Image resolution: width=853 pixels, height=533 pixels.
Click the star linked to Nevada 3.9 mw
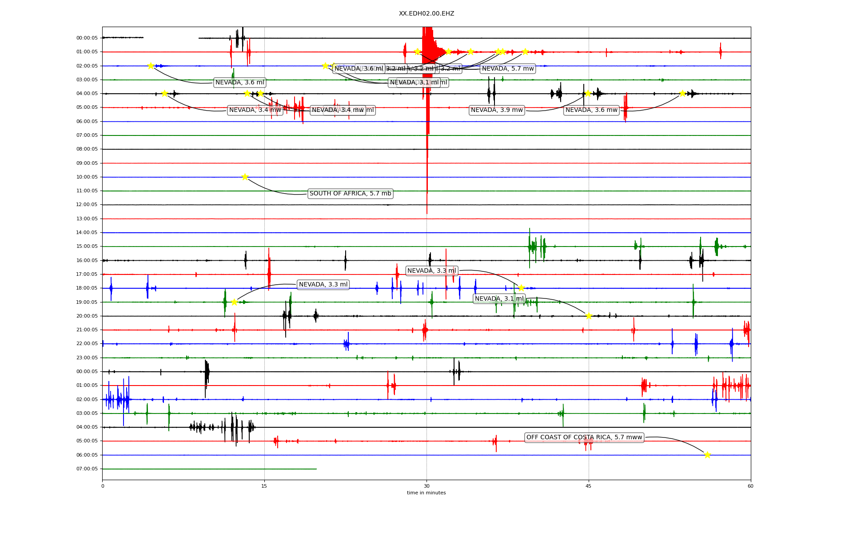(x=588, y=93)
